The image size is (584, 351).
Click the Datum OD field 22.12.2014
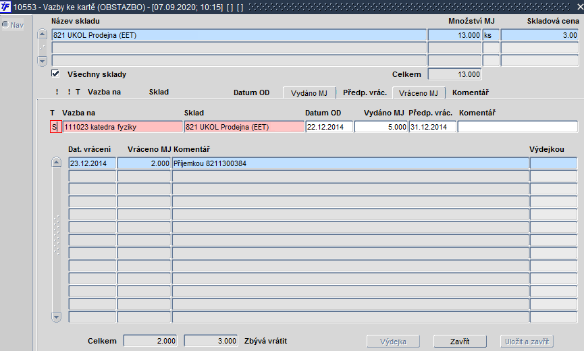pyautogui.click(x=329, y=127)
